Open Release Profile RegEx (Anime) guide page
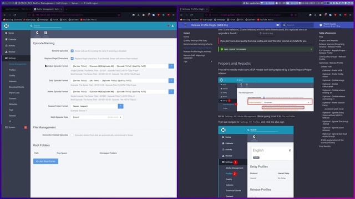The height and width of the screenshot is (199, 355). click(x=197, y=51)
